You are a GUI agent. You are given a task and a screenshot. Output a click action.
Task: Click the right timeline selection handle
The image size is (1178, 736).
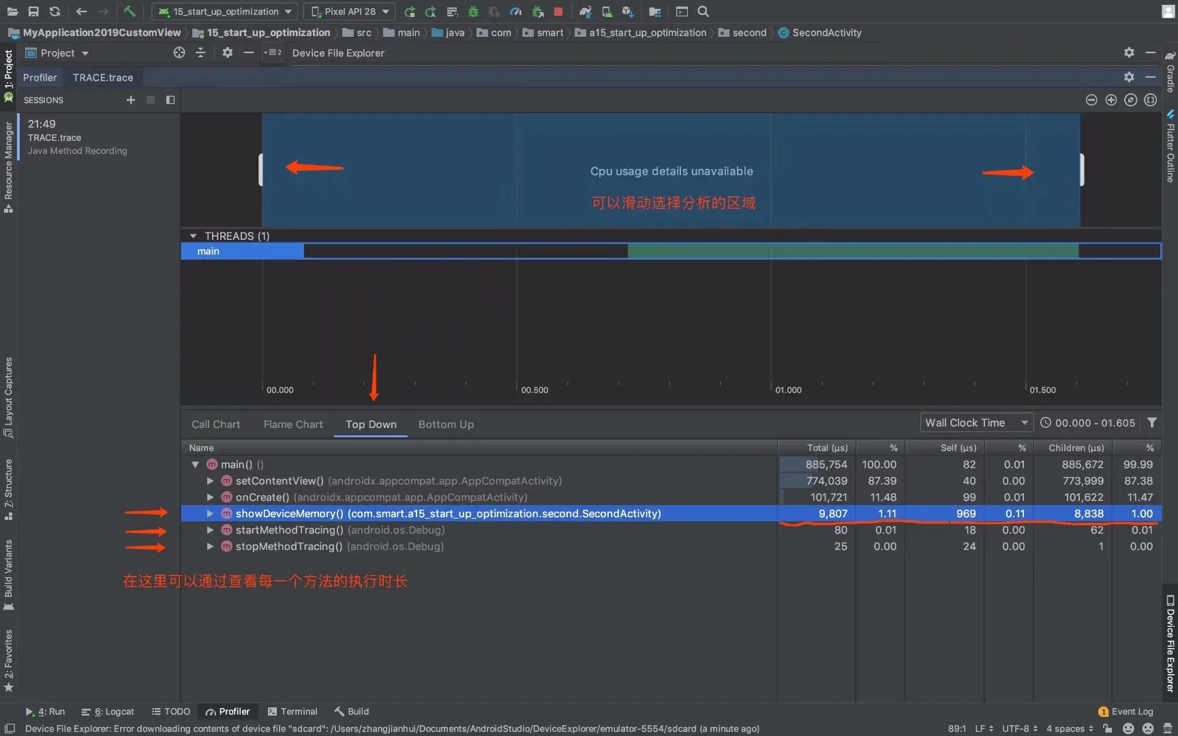[1082, 170]
